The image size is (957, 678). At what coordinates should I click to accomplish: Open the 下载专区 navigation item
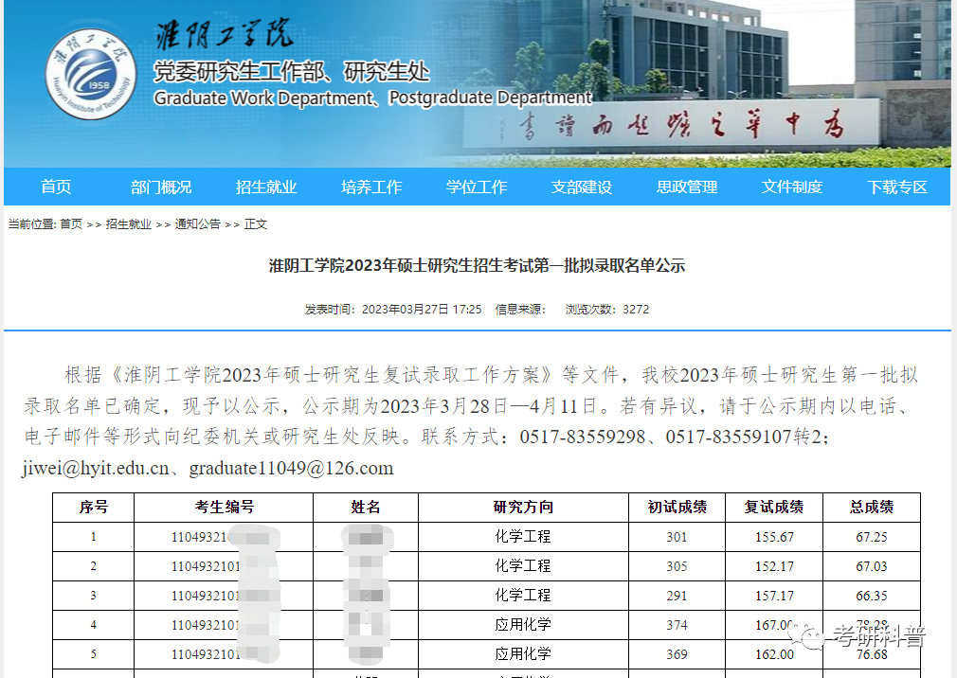pyautogui.click(x=897, y=187)
